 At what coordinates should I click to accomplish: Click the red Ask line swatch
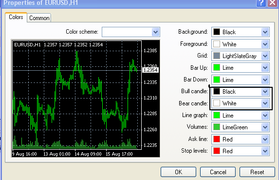click(217, 139)
